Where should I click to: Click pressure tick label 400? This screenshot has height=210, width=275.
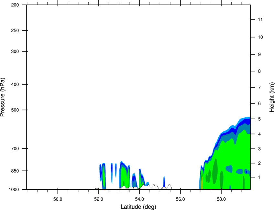click(15, 84)
